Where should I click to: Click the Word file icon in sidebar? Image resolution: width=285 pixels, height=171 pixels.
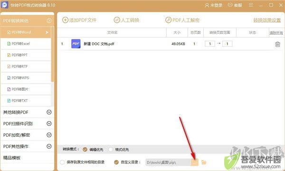(9, 32)
